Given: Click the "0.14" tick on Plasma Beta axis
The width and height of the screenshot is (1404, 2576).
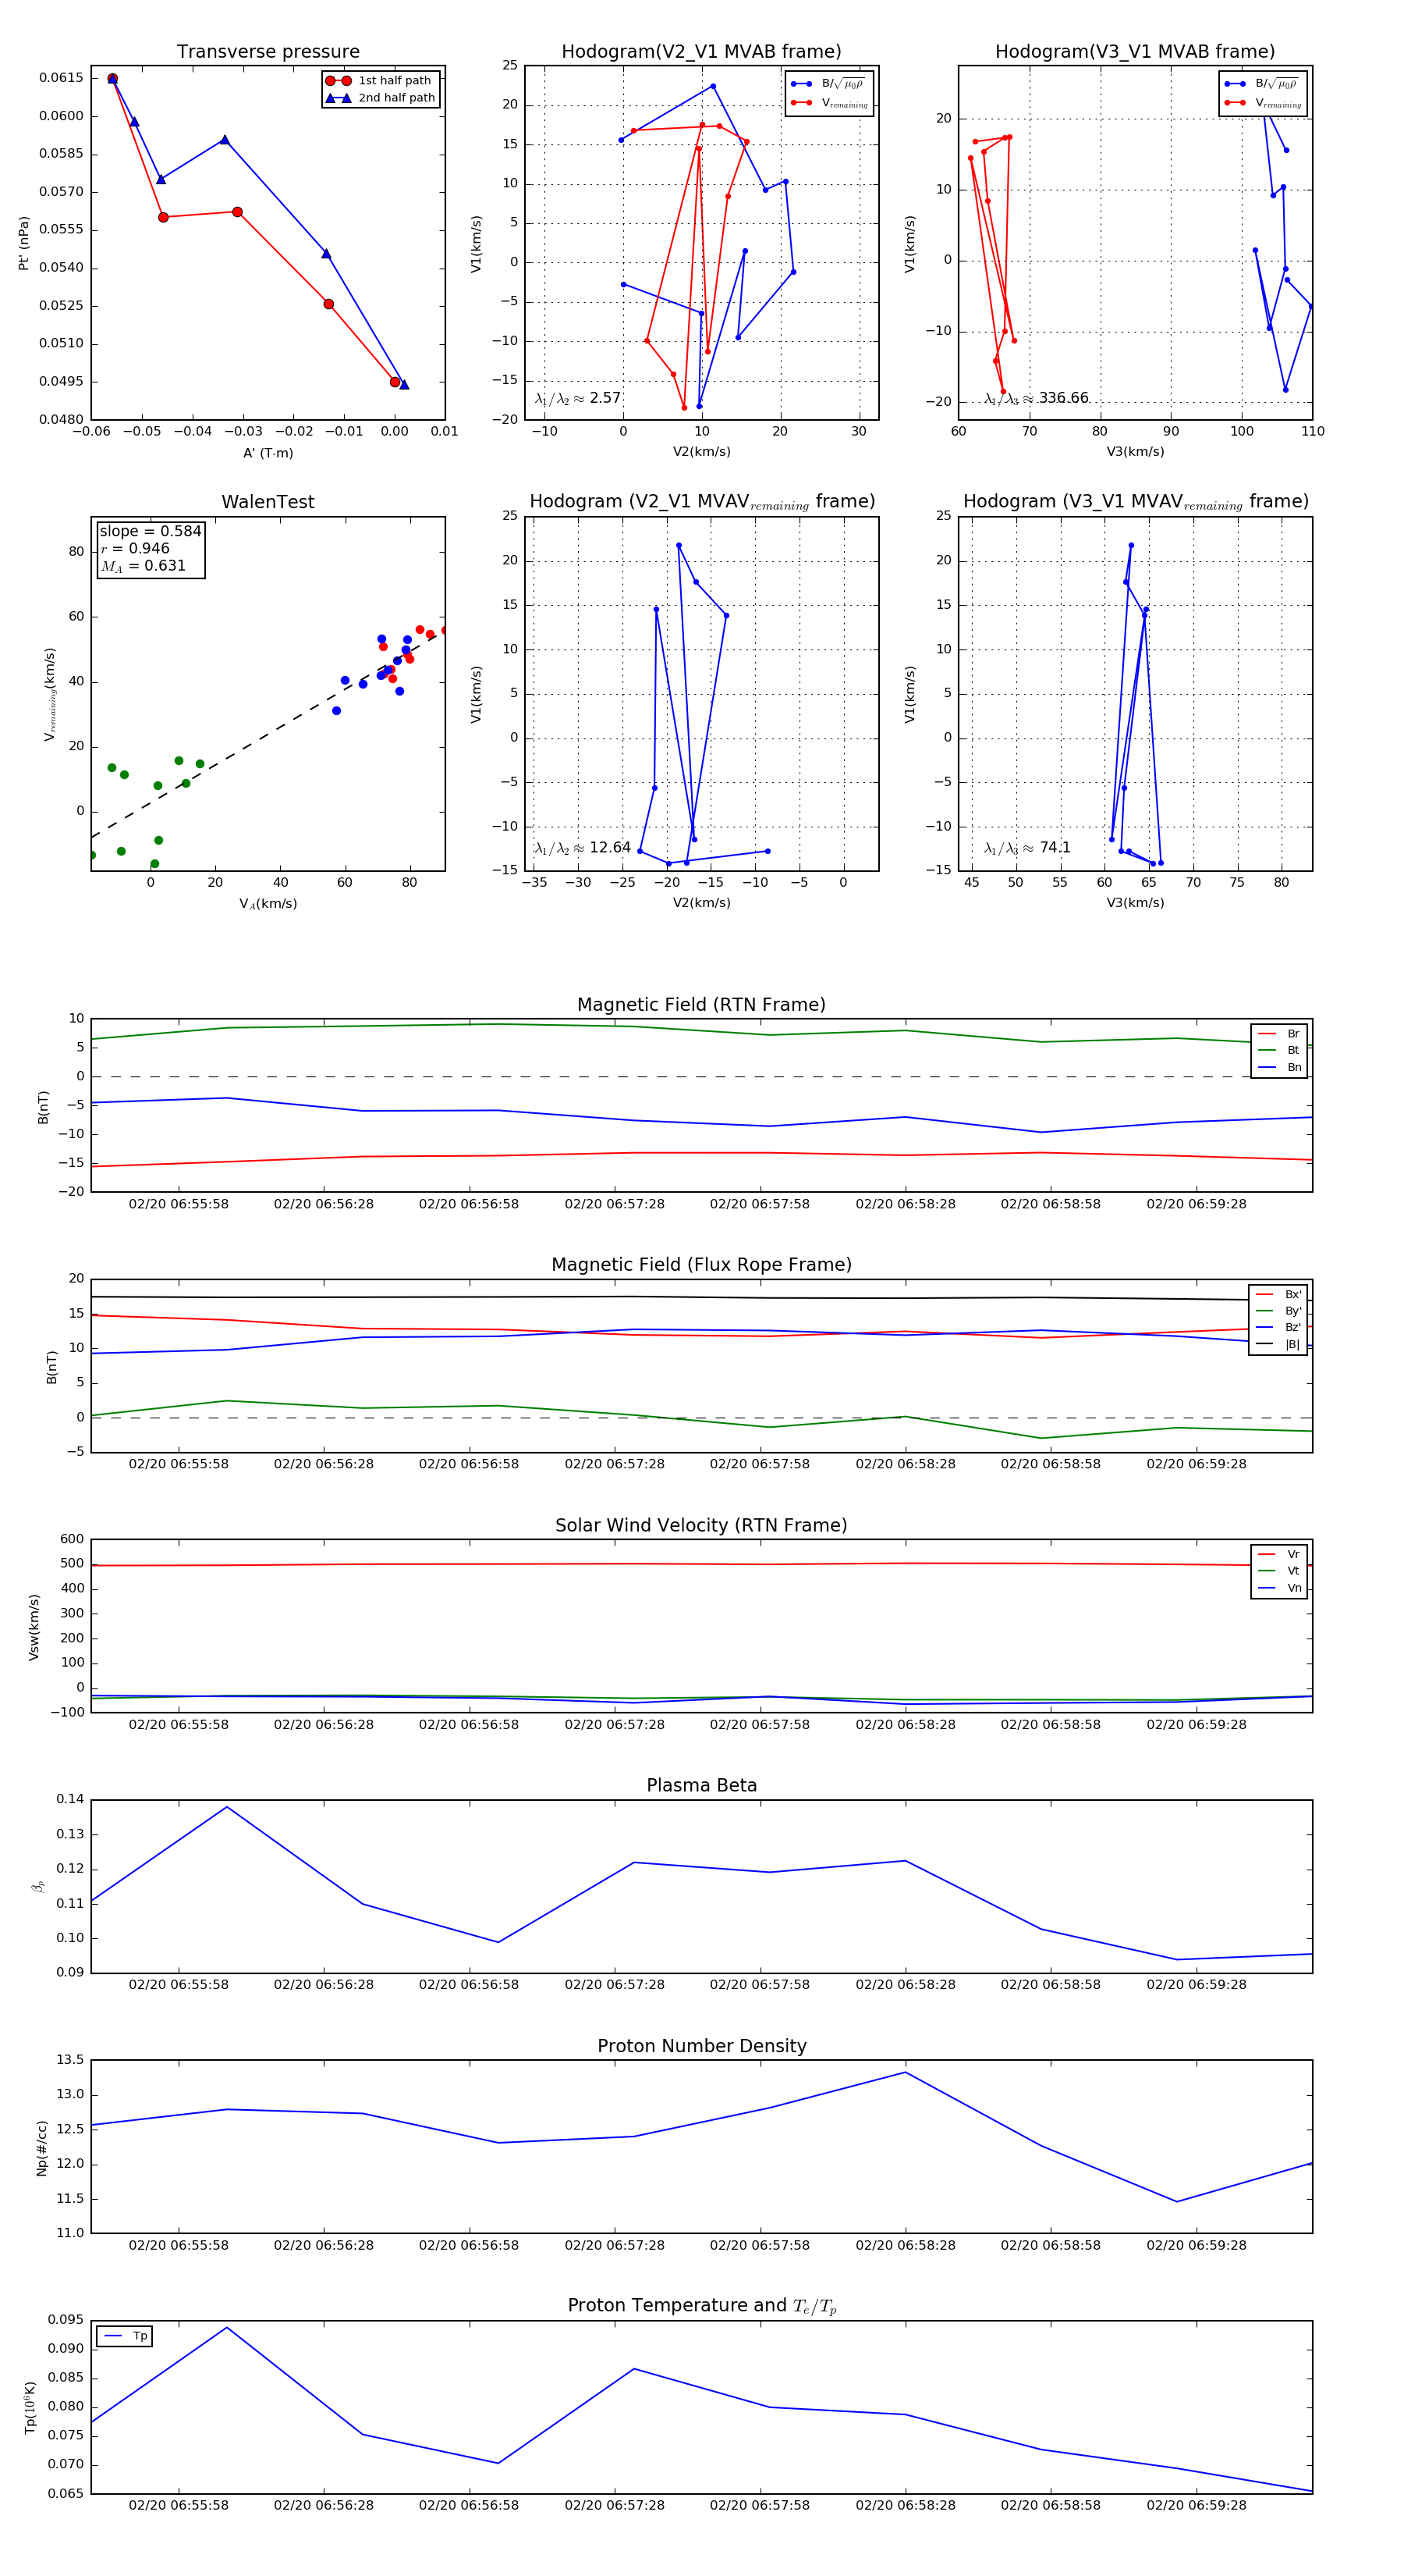Looking at the screenshot, I should click(x=70, y=1799).
